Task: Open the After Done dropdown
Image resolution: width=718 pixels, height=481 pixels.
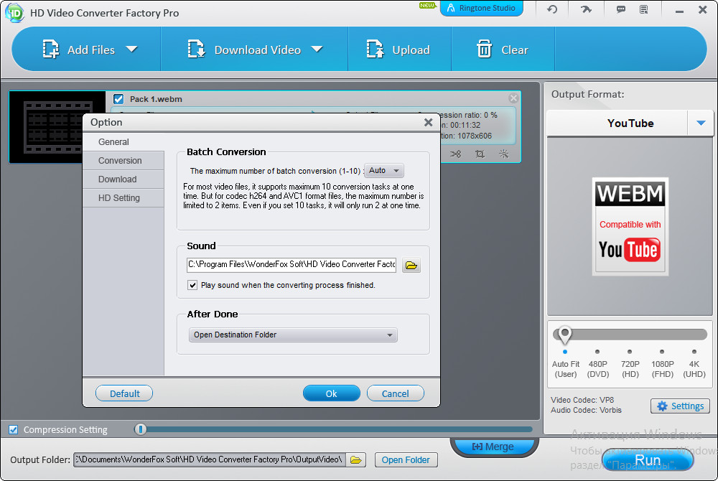Action: (x=293, y=335)
